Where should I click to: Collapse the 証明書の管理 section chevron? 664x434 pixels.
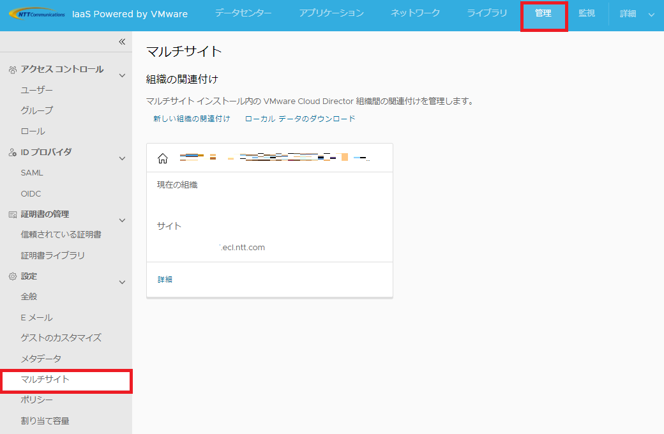click(x=123, y=220)
